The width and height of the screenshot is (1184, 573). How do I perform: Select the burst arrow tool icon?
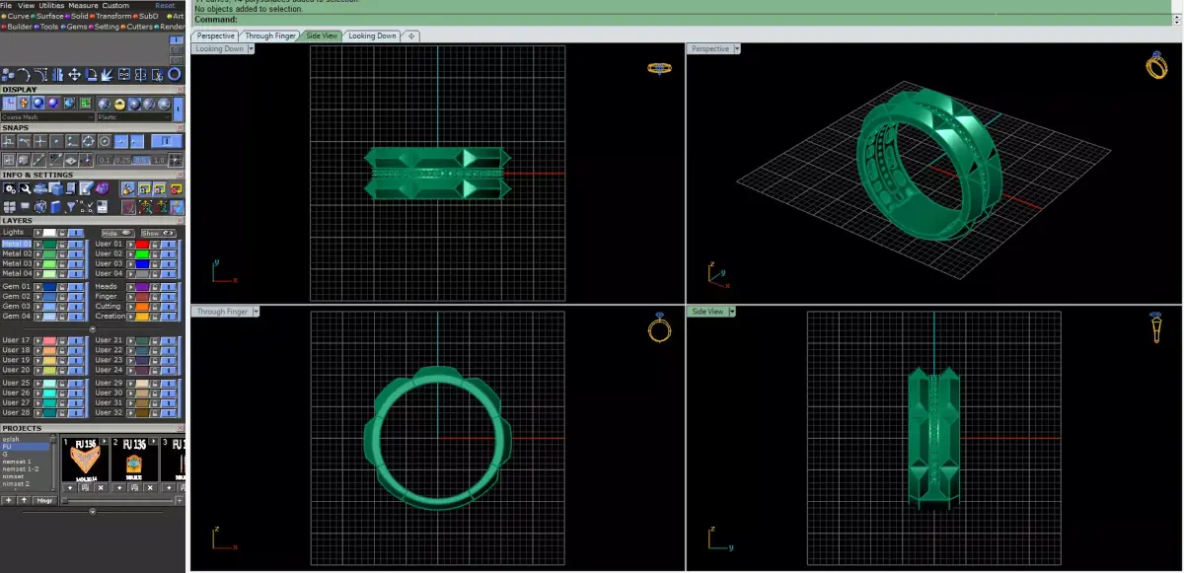[x=107, y=75]
